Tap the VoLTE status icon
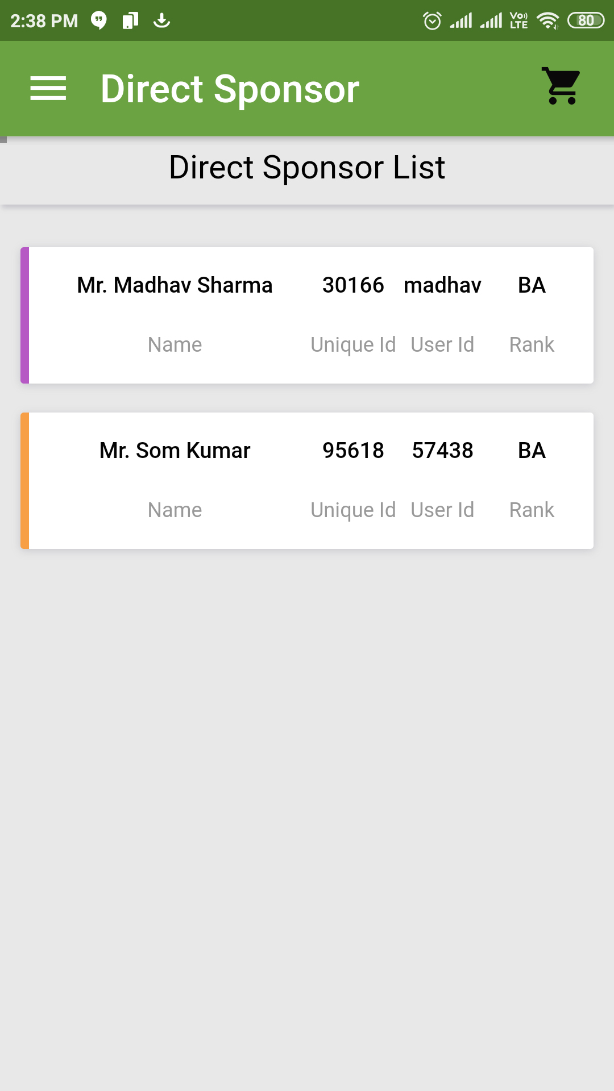614x1091 pixels. (518, 21)
